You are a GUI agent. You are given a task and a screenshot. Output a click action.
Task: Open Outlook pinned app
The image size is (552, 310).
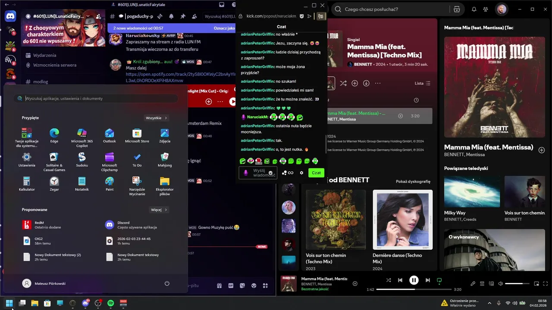[110, 135]
